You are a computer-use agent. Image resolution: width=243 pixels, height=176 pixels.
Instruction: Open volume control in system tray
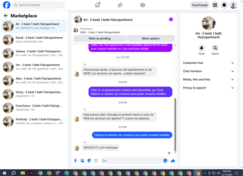point(218,173)
